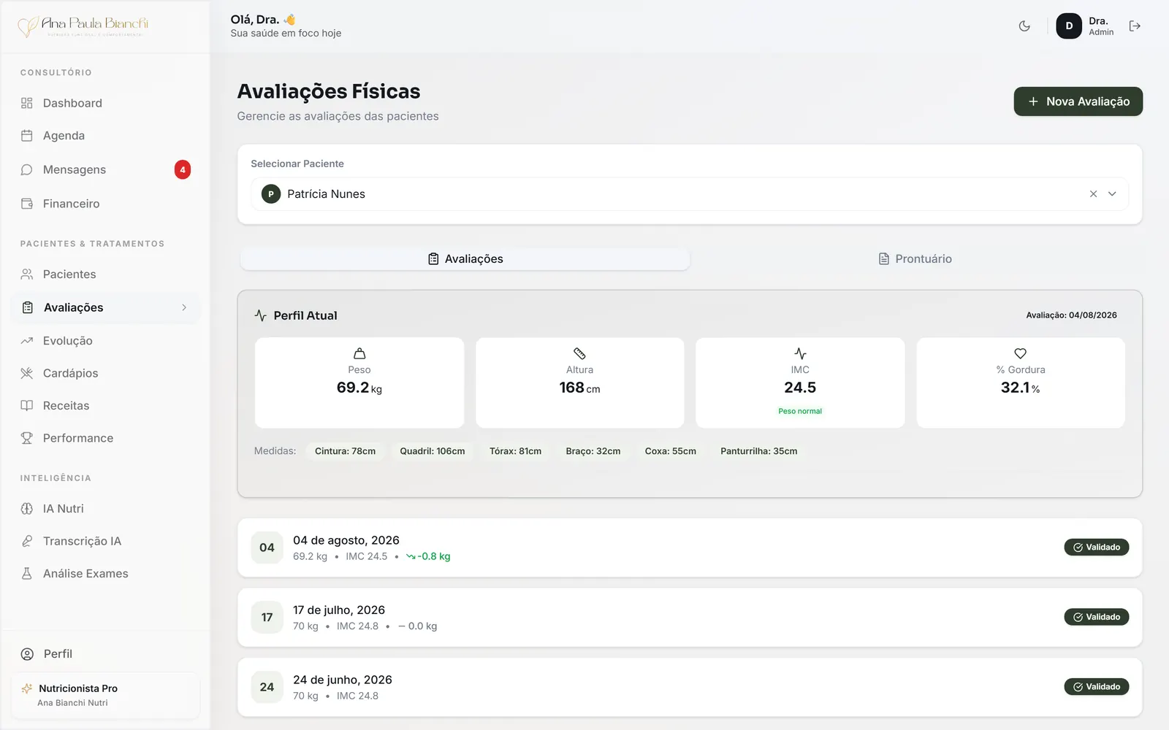
Task: Click the Perfil Atual heading pulse icon
Action: click(261, 315)
